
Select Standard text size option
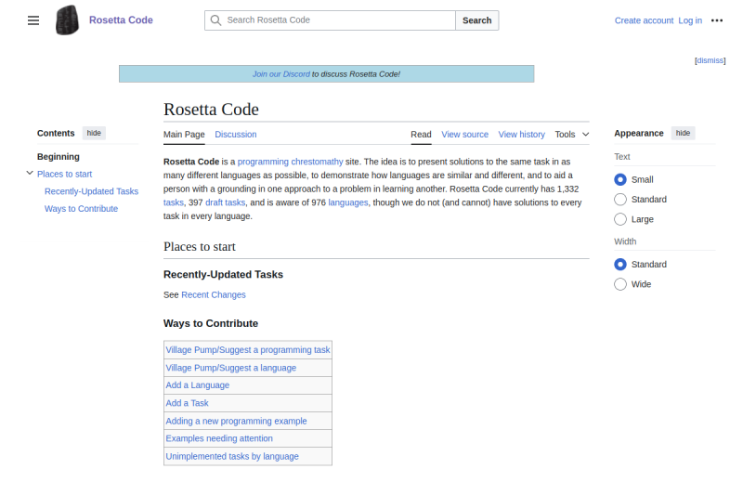click(620, 200)
